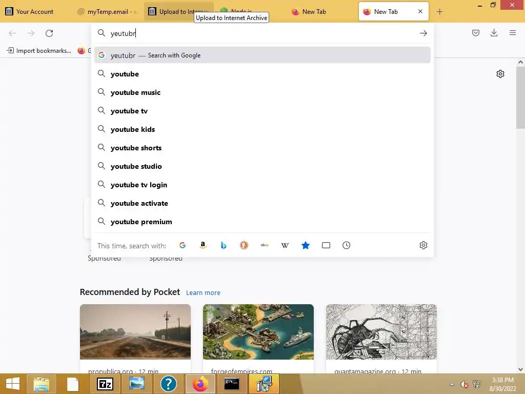Viewport: 525px width, 394px height.
Task: Open search settings gear in dropdown
Action: 423,245
